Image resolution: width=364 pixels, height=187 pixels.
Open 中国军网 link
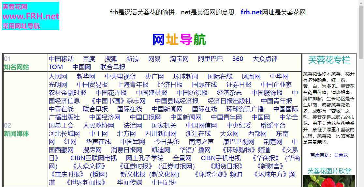[x=133, y=142]
